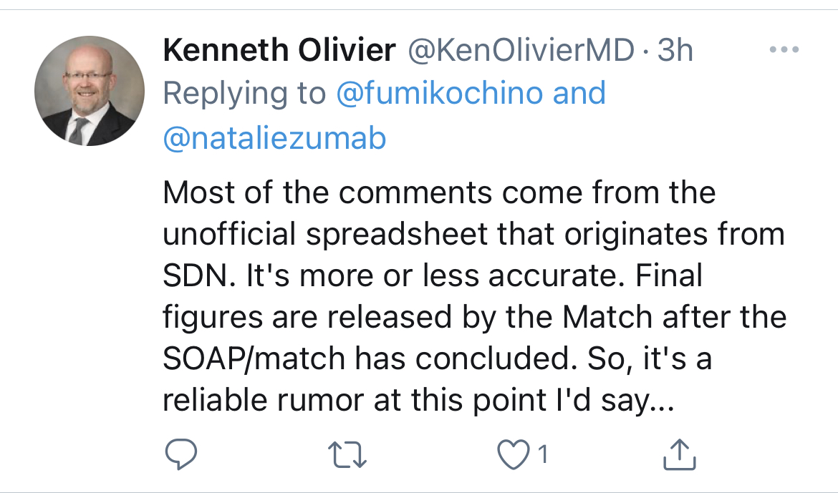Open the 3h timestamp of the tweet

click(x=675, y=50)
